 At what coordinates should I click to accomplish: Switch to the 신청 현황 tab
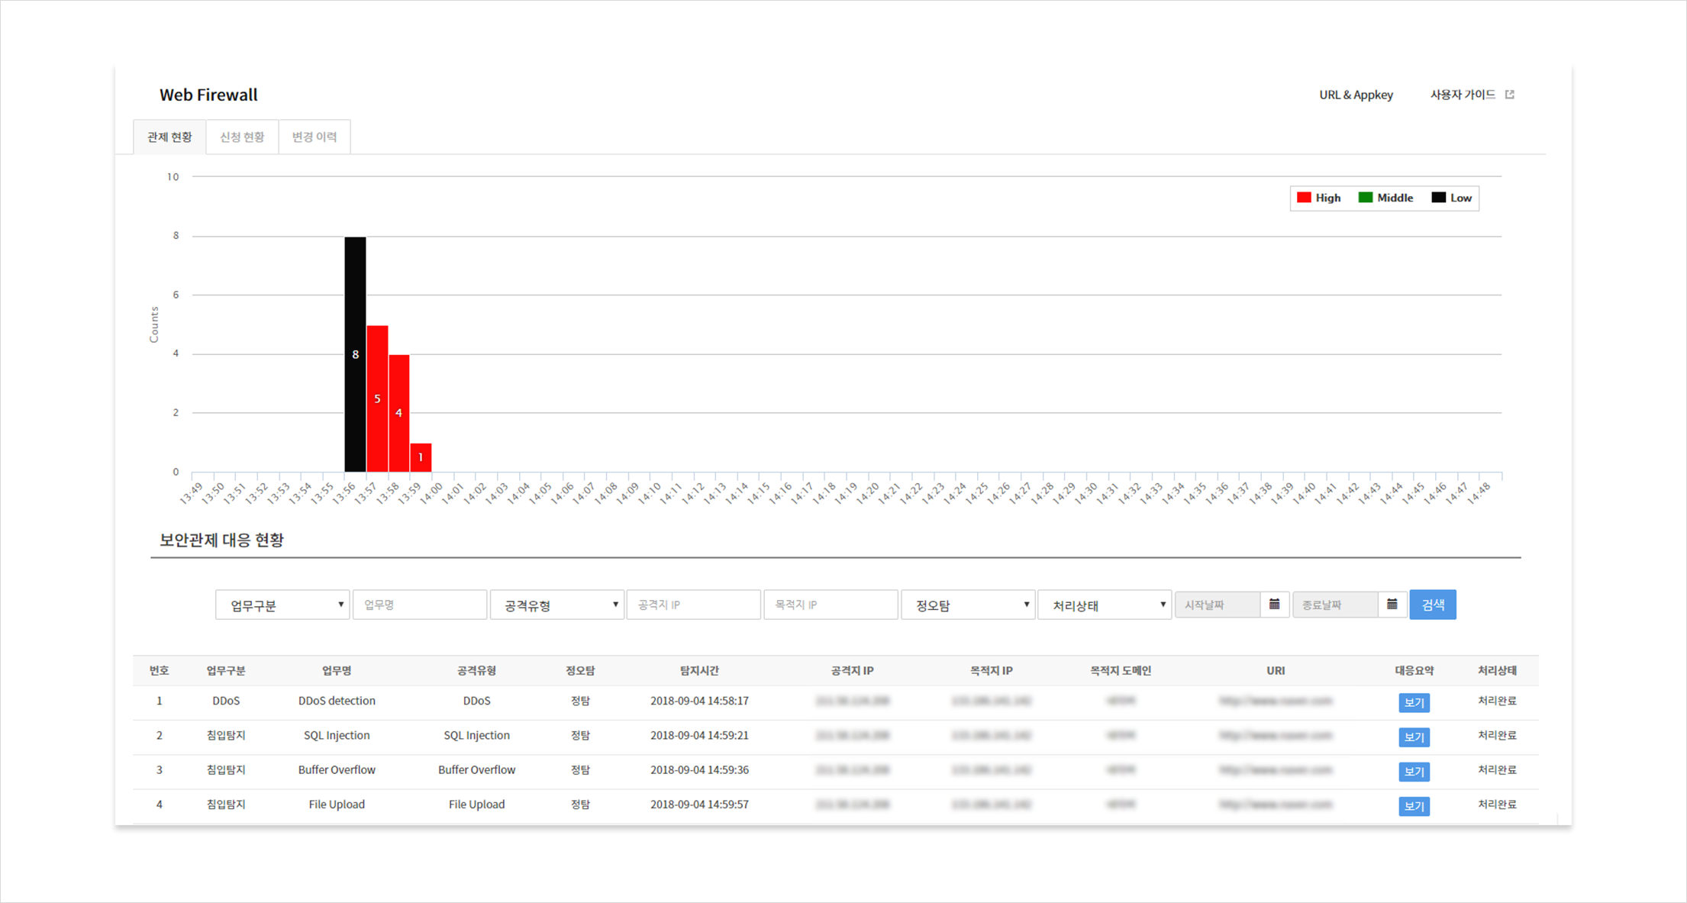(x=242, y=137)
